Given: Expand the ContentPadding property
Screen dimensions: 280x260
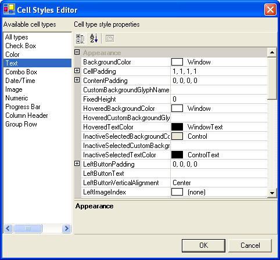Looking at the screenshot, I should 77,80.
